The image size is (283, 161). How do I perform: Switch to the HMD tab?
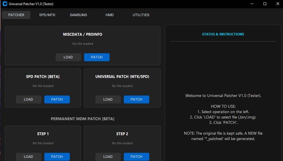(110, 15)
